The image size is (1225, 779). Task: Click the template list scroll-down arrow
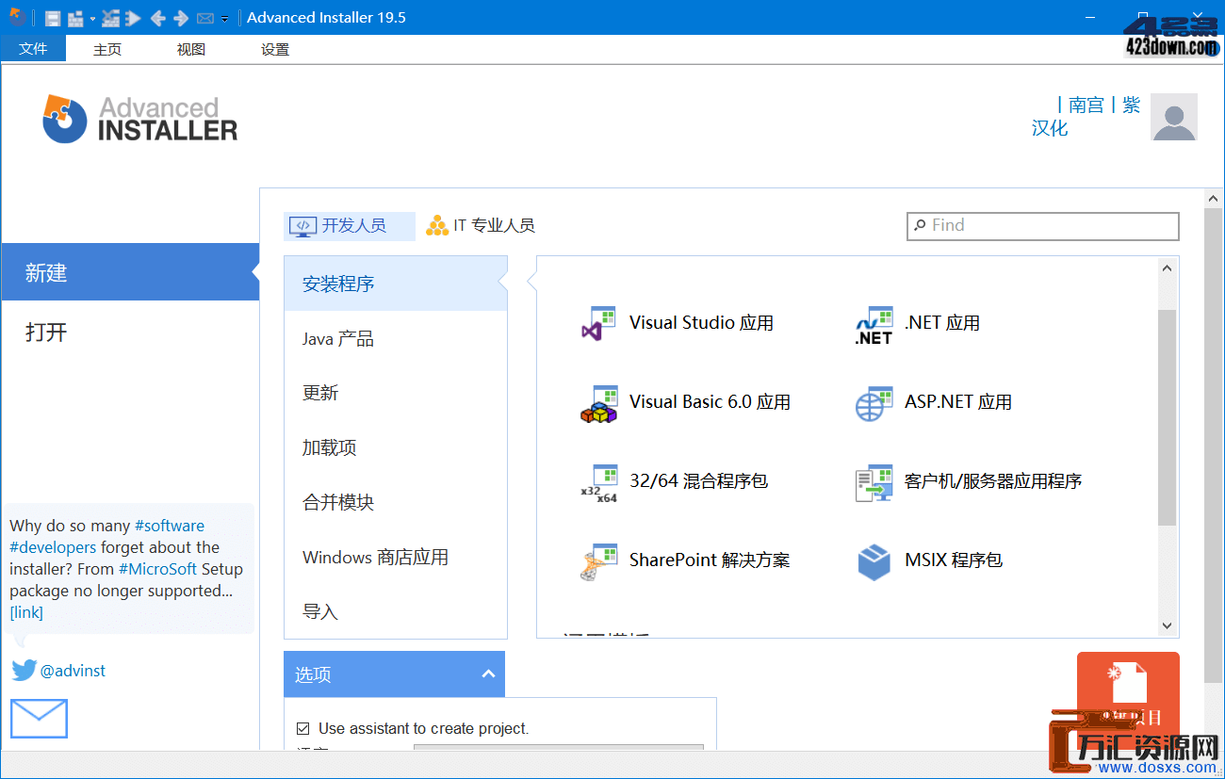pos(1168,625)
